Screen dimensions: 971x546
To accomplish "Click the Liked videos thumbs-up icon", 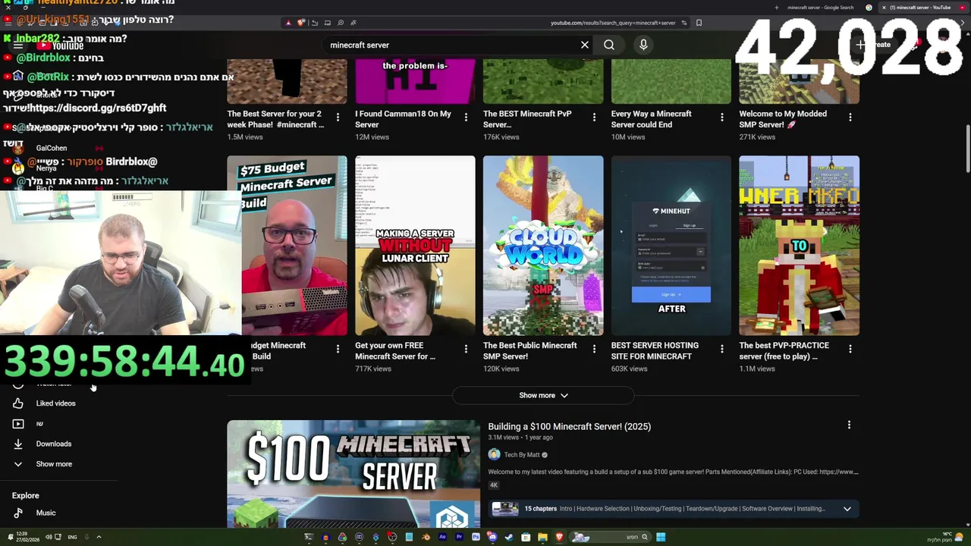I will click(18, 403).
